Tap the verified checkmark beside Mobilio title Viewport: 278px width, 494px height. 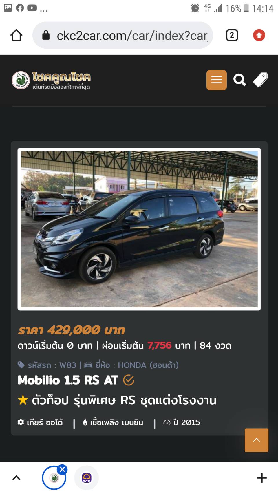click(129, 380)
